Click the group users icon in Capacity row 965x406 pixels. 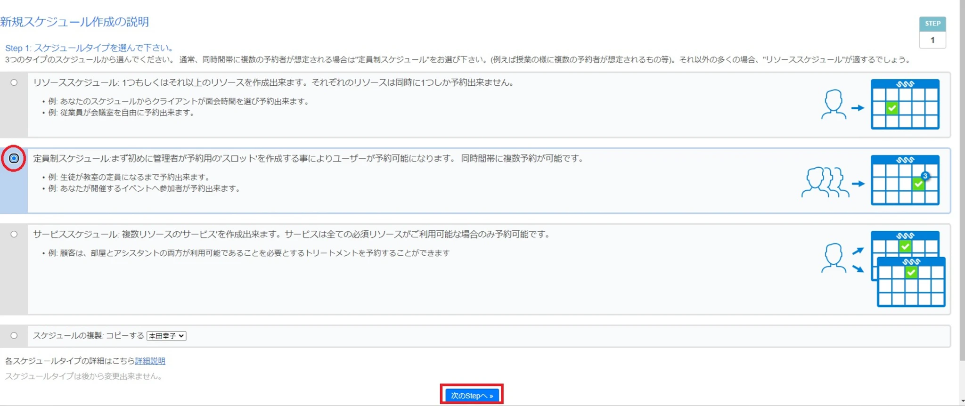pyautogui.click(x=825, y=182)
